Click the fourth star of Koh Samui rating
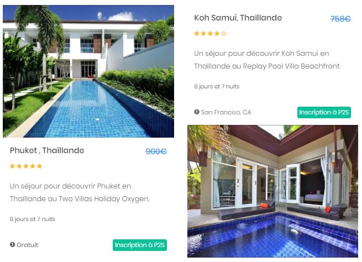Screen dimensions: 362x262 click(217, 34)
